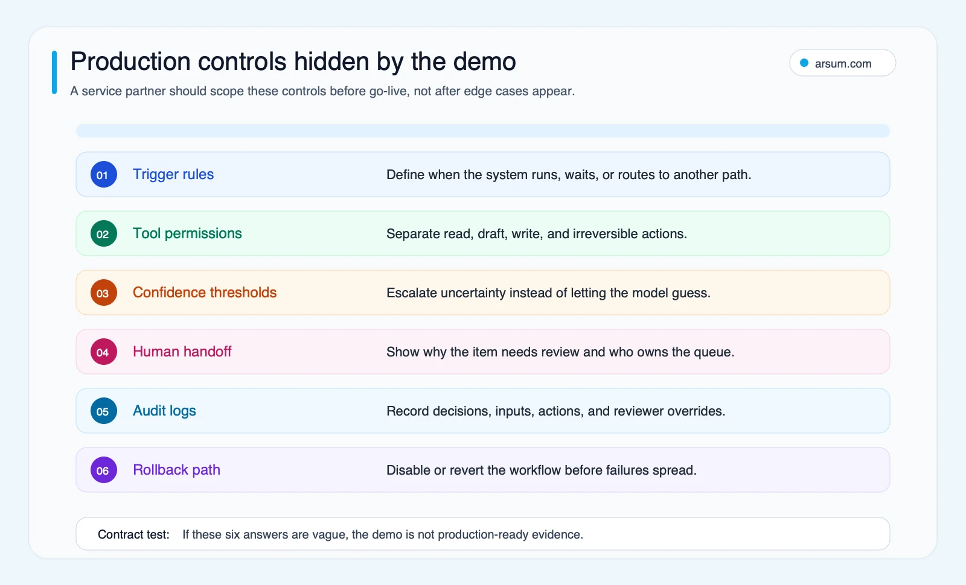Click 'Record decisions, inputs, actions' text
Viewport: 966px width, 585px height.
(556, 411)
